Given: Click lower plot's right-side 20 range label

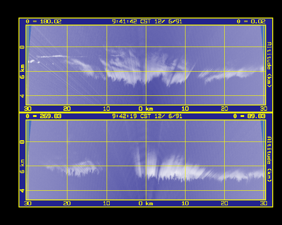Looking at the screenshot, I should tap(224, 203).
